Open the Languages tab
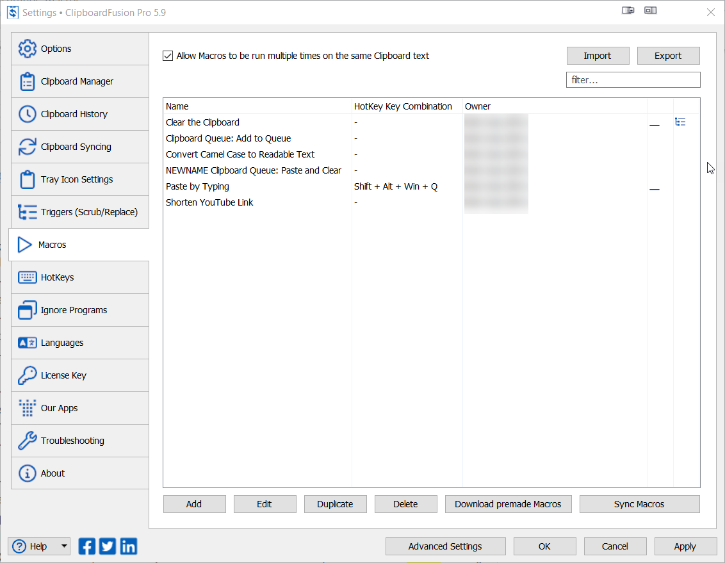The height and width of the screenshot is (563, 725). 80,343
